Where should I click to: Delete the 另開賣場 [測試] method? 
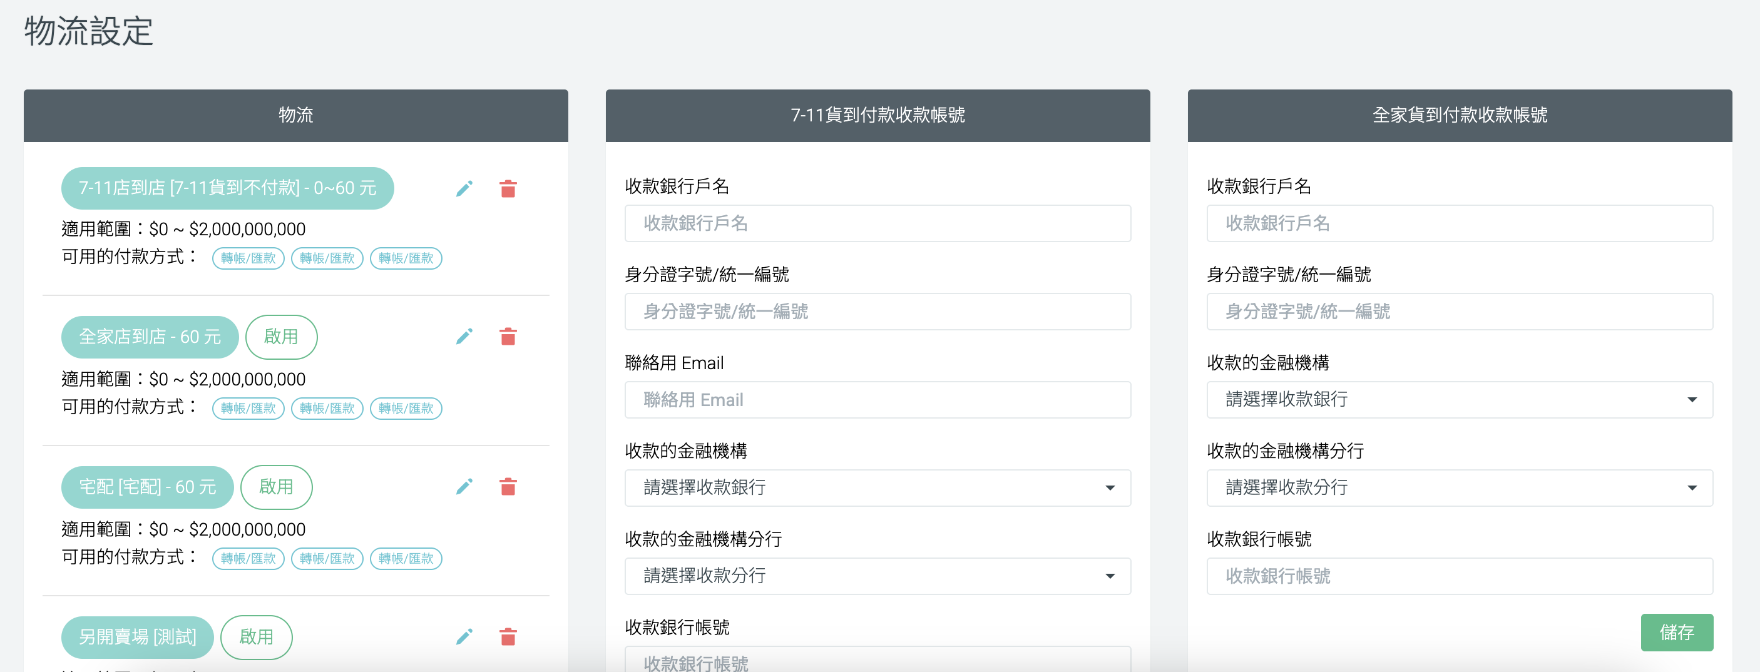508,637
